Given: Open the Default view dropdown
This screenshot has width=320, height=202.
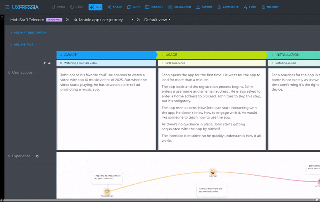Looking at the screenshot, I should 157,20.
